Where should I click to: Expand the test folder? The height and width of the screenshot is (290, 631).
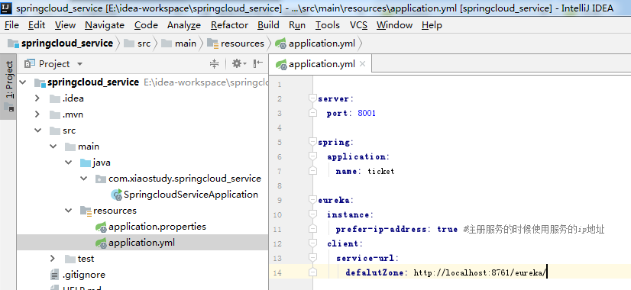[53, 259]
